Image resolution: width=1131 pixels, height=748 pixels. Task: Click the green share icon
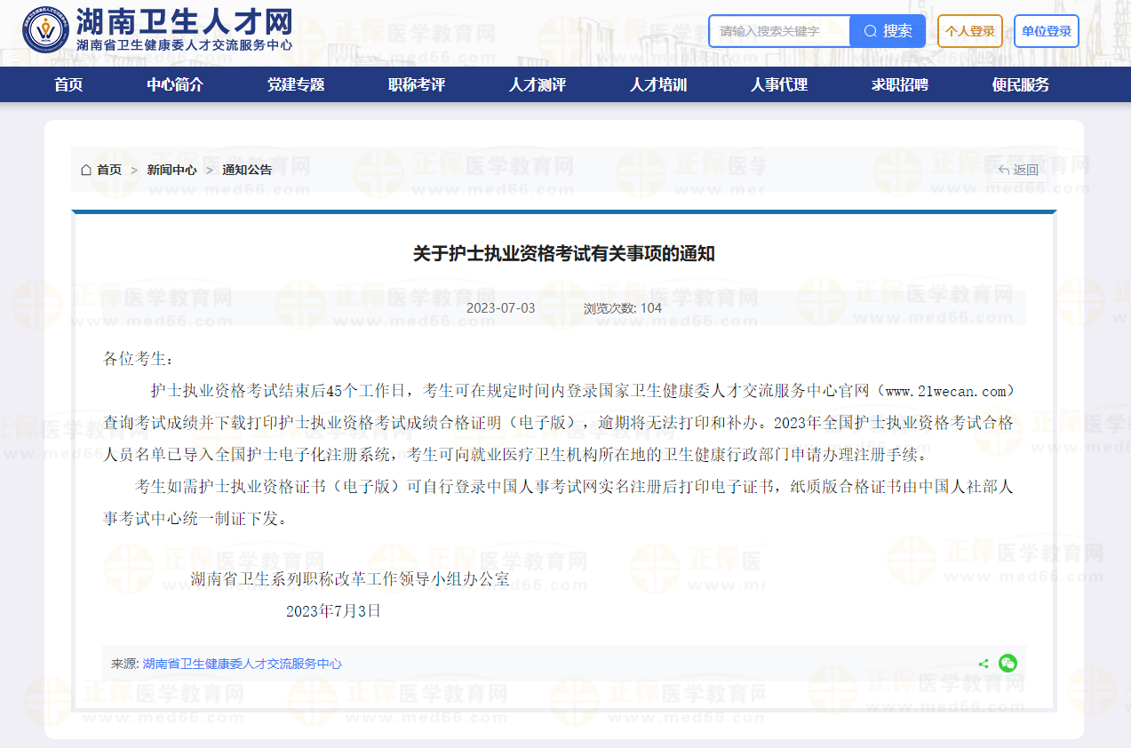984,664
